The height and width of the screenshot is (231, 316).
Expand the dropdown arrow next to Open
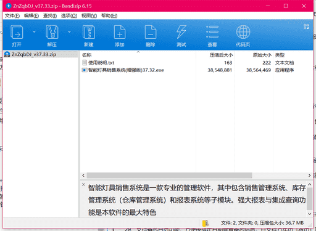(x=34, y=31)
